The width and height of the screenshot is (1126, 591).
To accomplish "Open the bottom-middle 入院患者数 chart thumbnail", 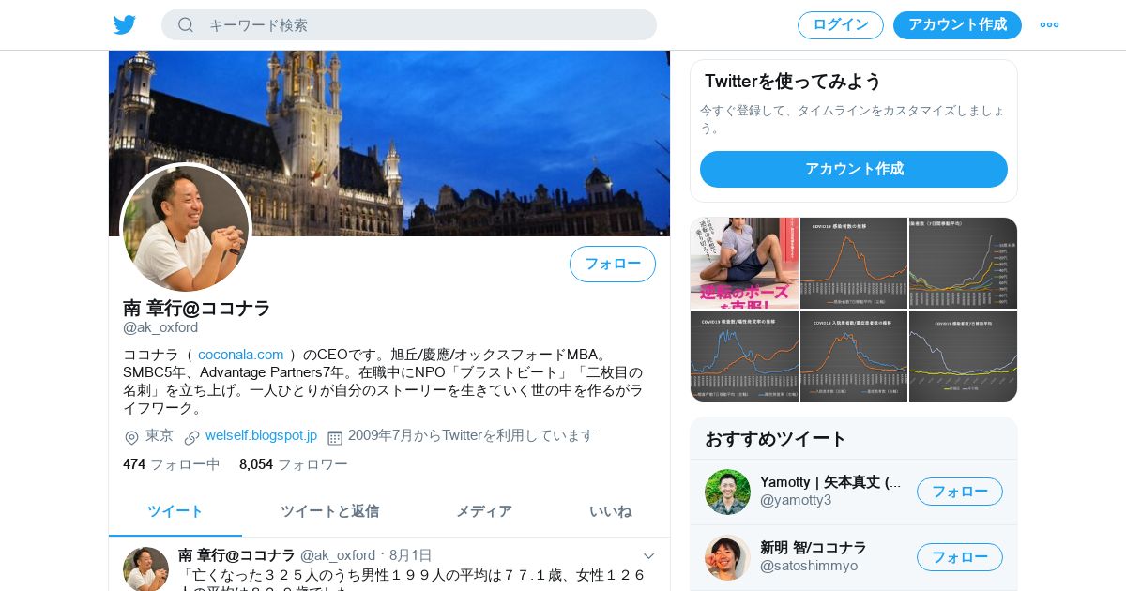I will point(854,356).
